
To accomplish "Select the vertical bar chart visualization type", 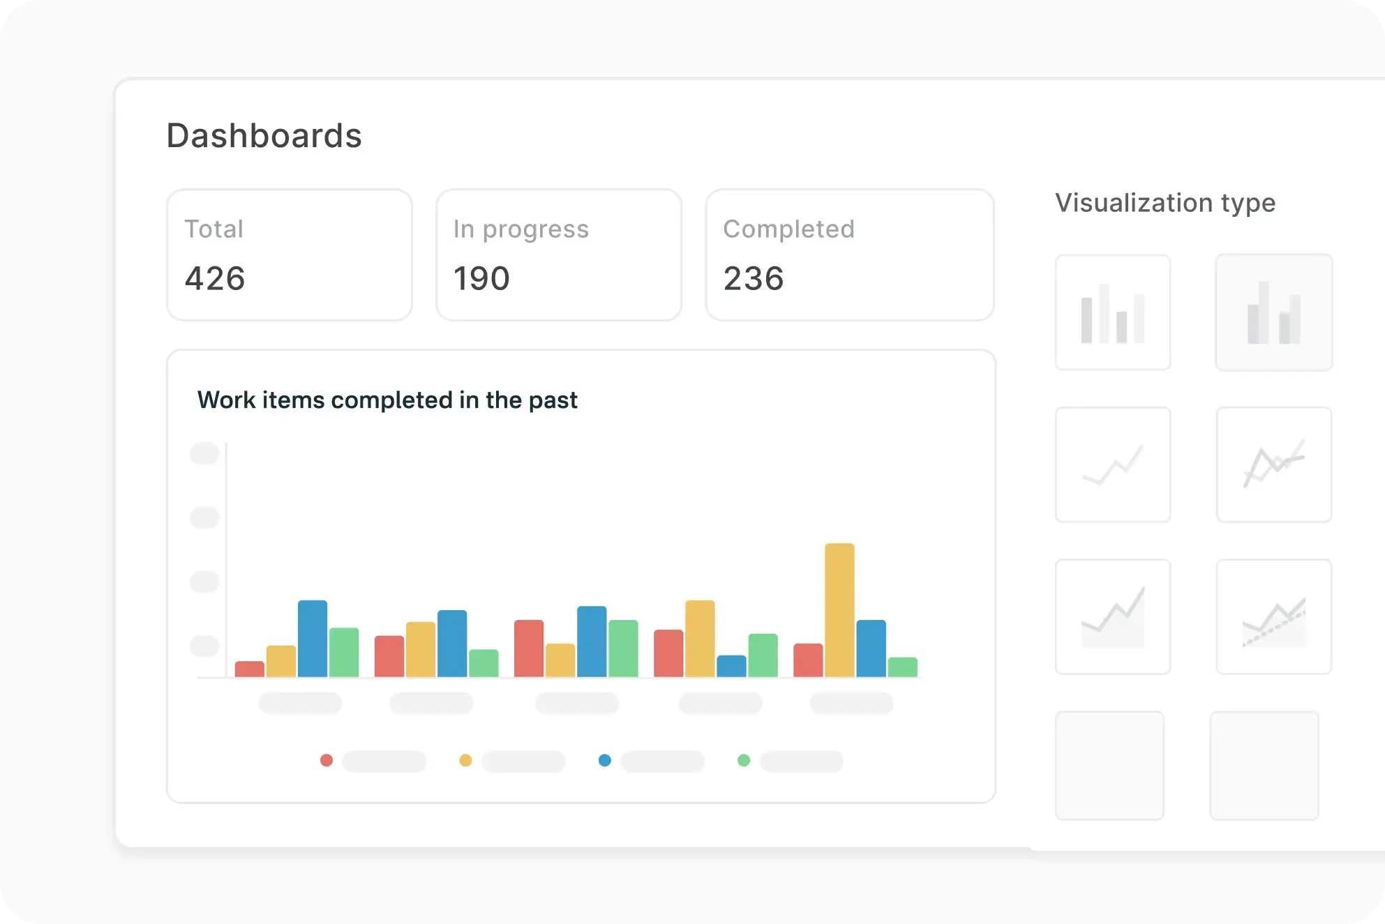I will (x=1112, y=312).
